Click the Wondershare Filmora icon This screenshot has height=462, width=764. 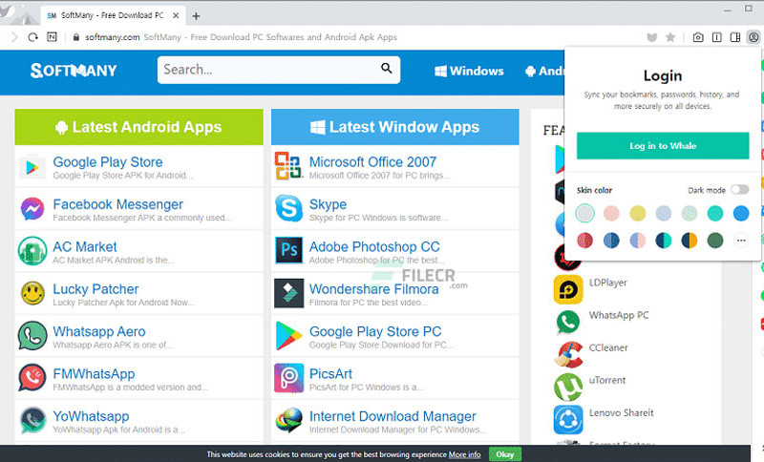288,293
